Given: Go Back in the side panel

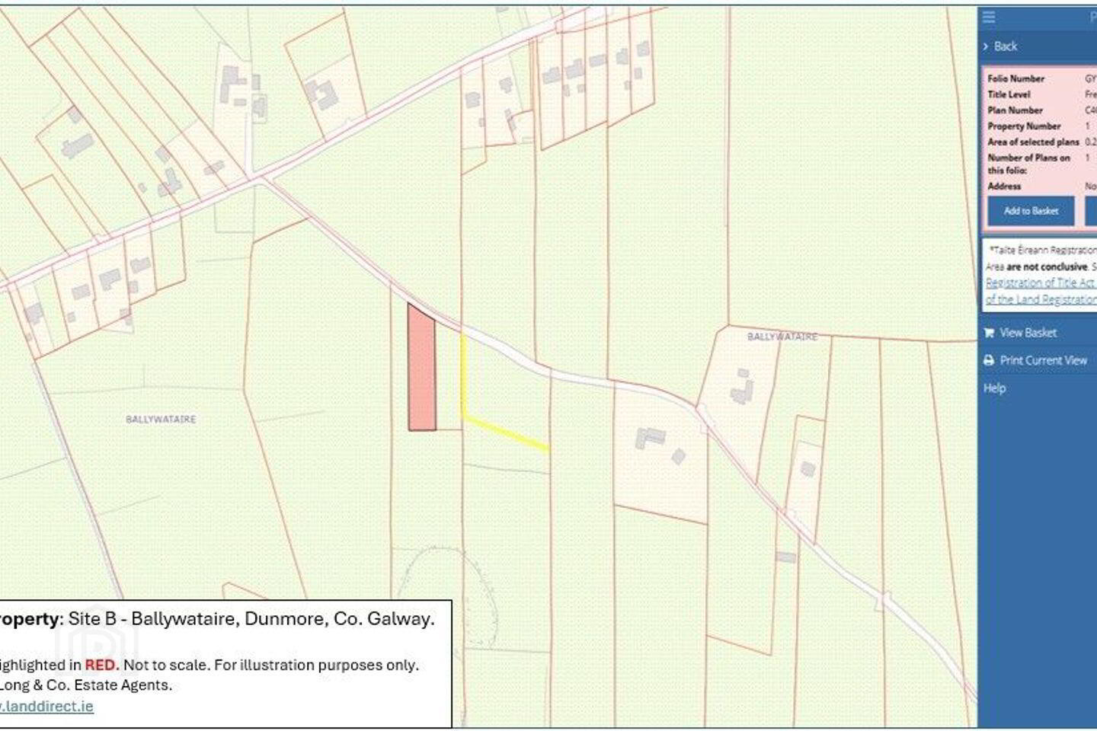Looking at the screenshot, I should 1005,46.
